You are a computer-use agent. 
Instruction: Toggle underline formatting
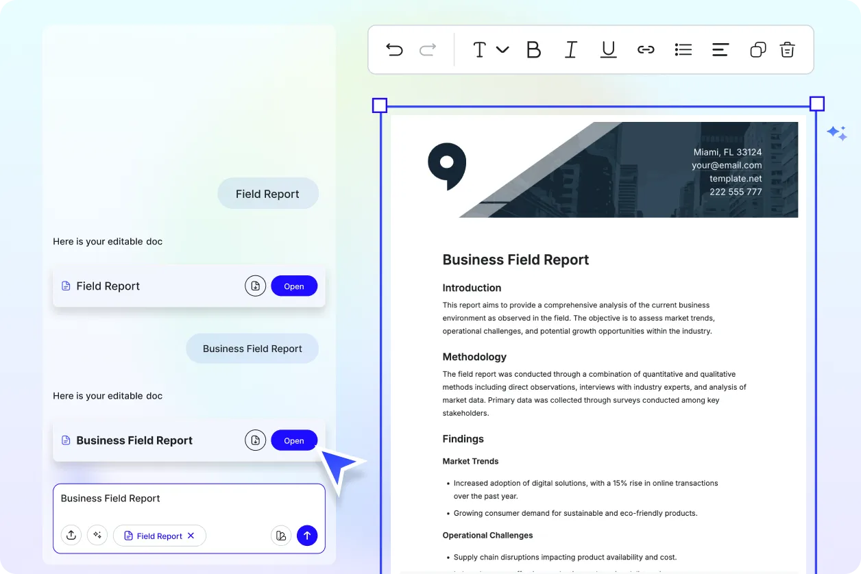click(608, 49)
